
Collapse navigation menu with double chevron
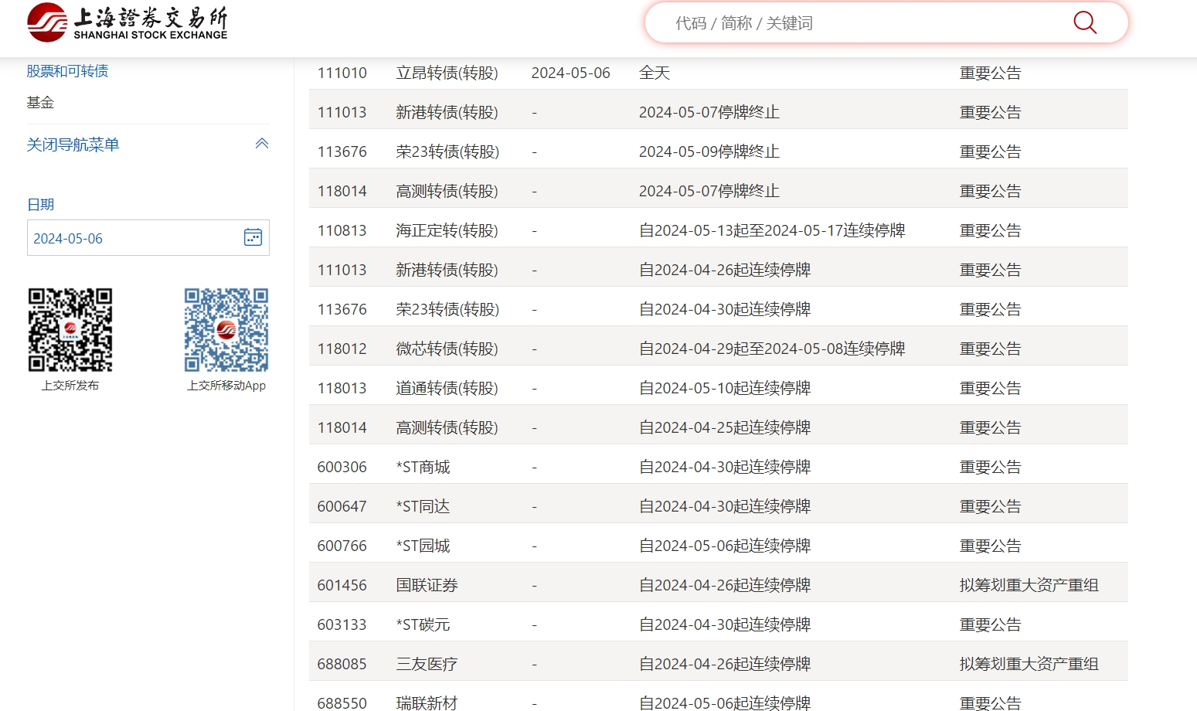tap(262, 144)
